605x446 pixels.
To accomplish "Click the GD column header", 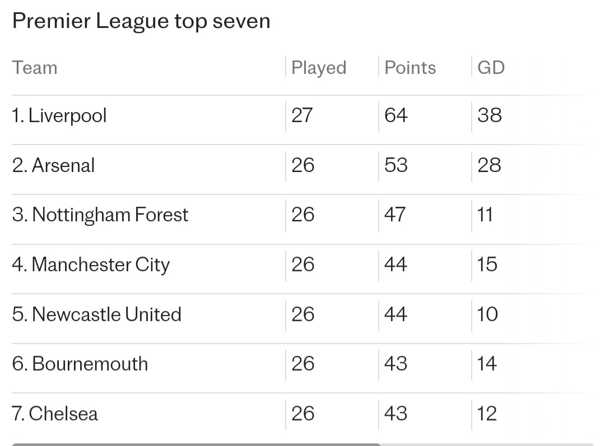I will pos(491,68).
